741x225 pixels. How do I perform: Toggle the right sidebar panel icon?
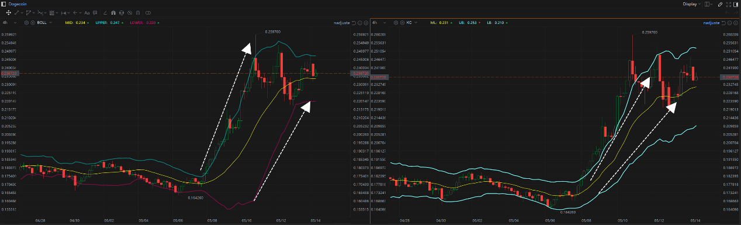click(x=736, y=4)
